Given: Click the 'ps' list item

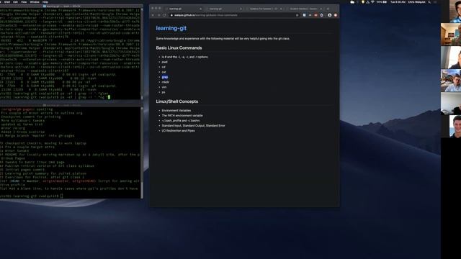Looking at the screenshot, I should 164,92.
